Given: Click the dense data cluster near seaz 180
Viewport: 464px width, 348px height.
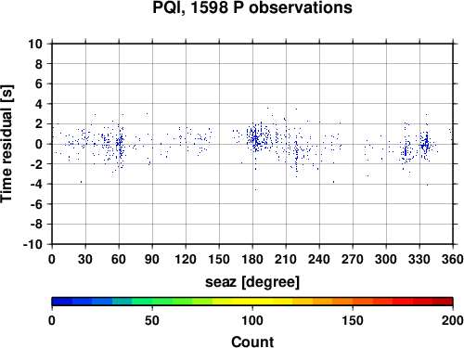Looking at the screenshot, I should [x=254, y=138].
